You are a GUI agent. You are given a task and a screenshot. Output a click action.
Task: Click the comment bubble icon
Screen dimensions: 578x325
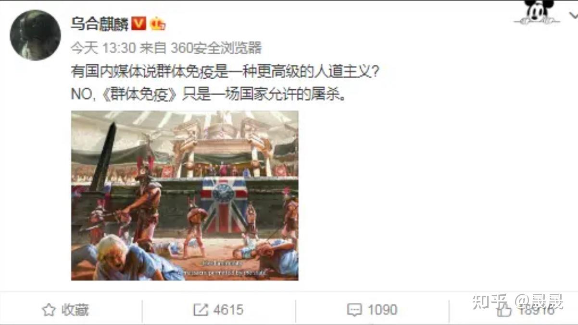tap(354, 310)
